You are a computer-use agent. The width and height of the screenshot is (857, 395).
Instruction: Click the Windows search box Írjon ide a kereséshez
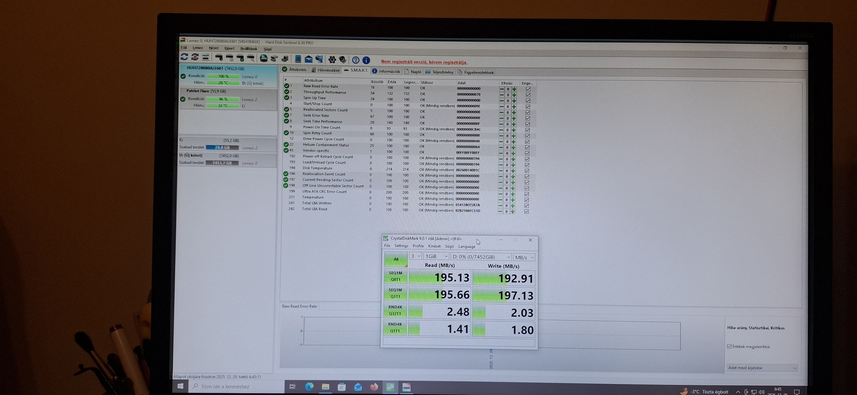(x=236, y=387)
